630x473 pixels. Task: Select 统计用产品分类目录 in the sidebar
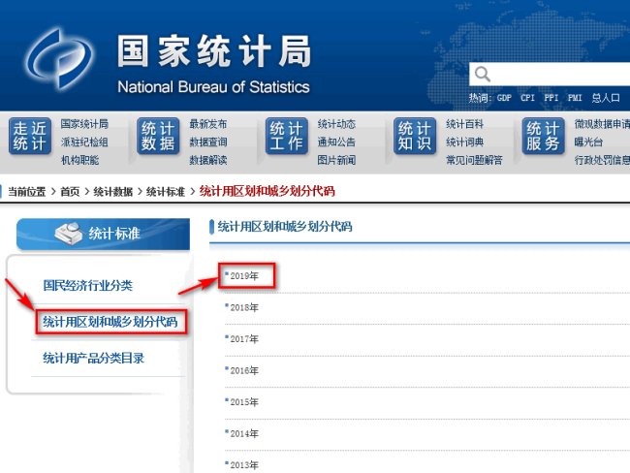pos(94,358)
